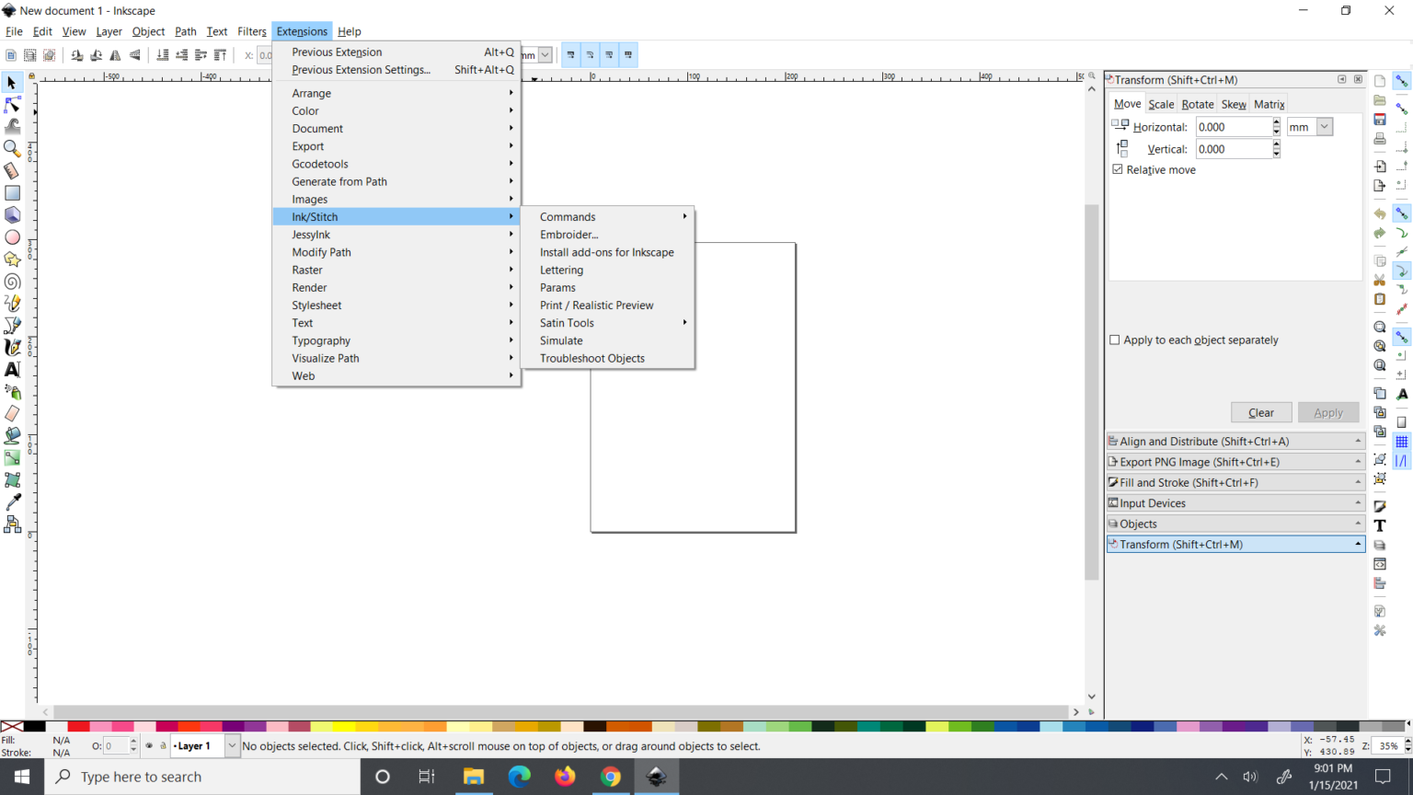Enable Apply to each object separately
The width and height of the screenshot is (1413, 795).
[x=1115, y=340]
